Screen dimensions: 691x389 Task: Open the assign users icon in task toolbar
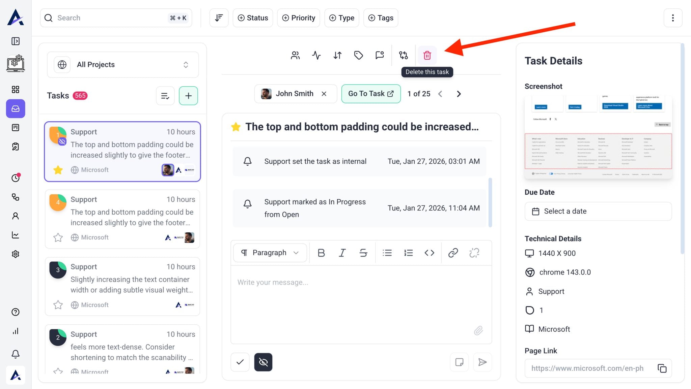(x=295, y=55)
